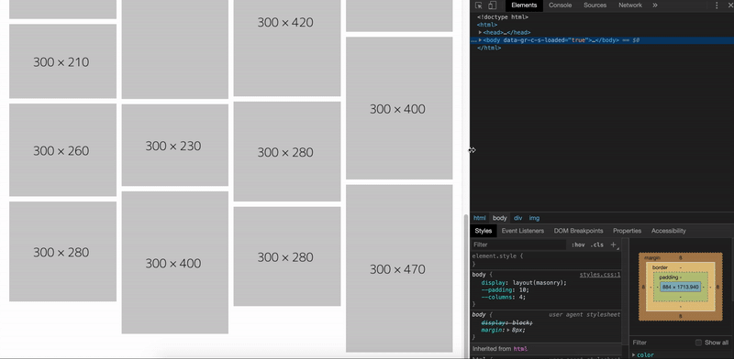
Task: Click the content size box in box model
Action: [680, 287]
